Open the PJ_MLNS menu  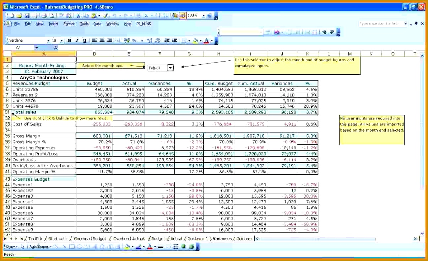coord(143,24)
